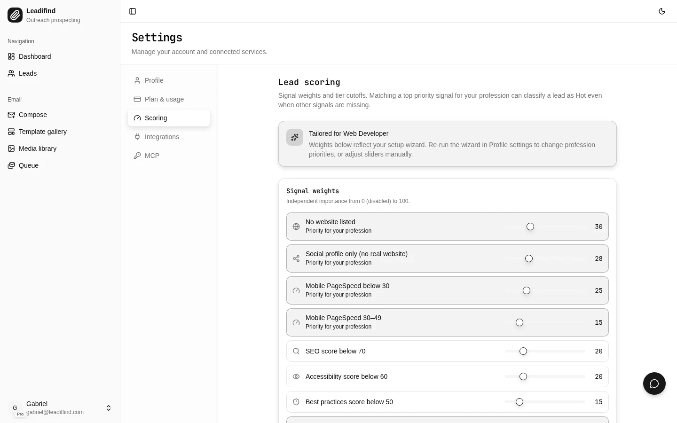Click the Media library image icon
Image resolution: width=677 pixels, height=423 pixels.
pos(11,149)
